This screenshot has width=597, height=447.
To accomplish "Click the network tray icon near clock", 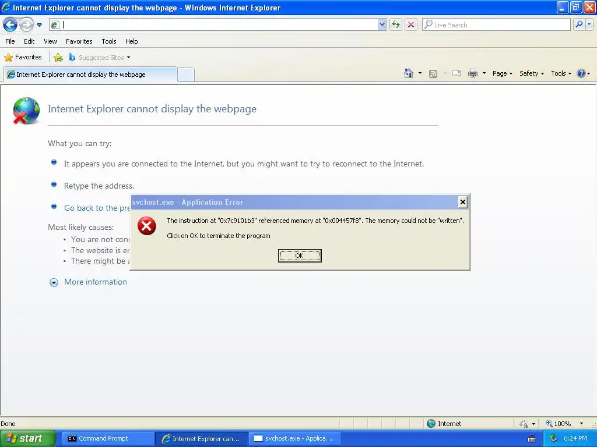I will (554, 439).
